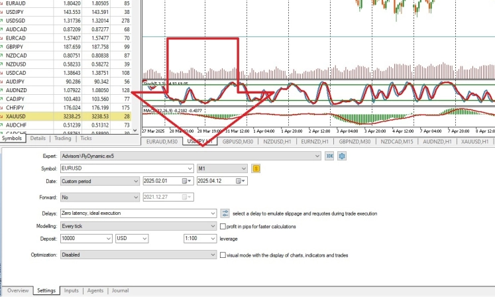Open calendar for end date 2025.04.12
The width and height of the screenshot is (495, 297).
point(241,181)
